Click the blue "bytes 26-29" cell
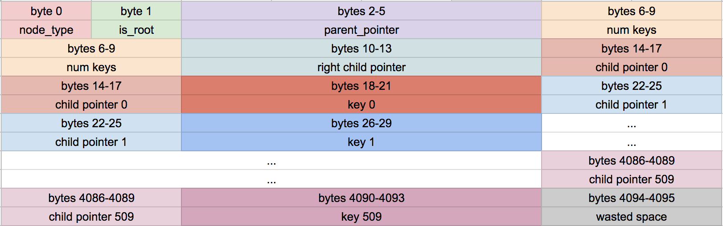Image resolution: width=723 pixels, height=226 pixels. tap(361, 123)
